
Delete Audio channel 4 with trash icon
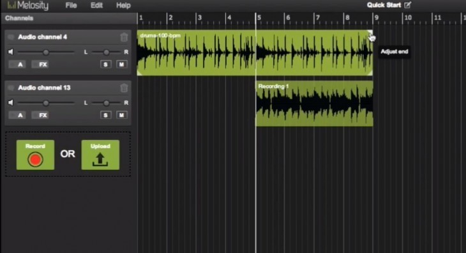(x=124, y=37)
